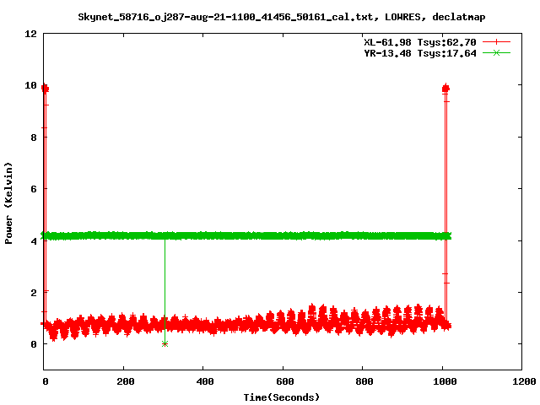Click x-axis tick label 1200
Screen dimensions: 540x405
click(x=524, y=381)
